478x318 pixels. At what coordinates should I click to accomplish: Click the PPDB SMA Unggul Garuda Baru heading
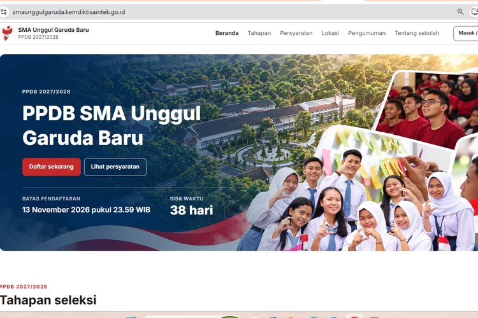tap(112, 125)
